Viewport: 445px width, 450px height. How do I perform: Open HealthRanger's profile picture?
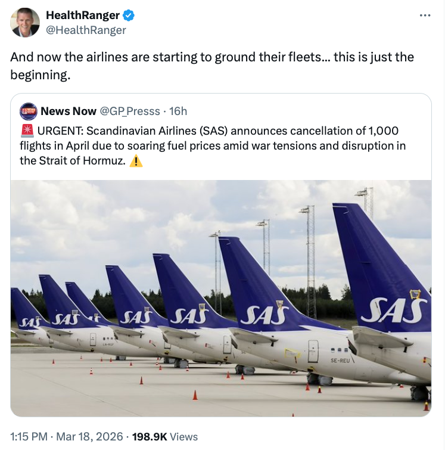pos(25,22)
